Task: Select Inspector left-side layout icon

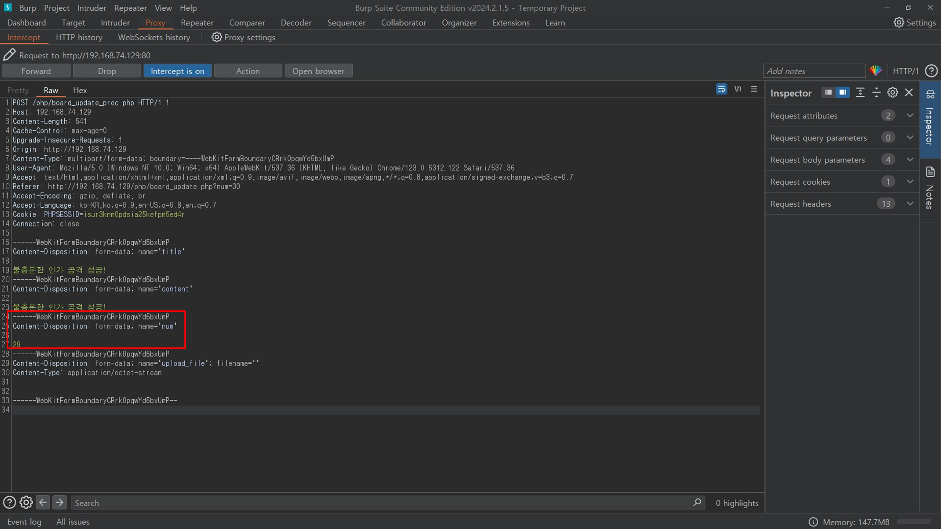Action: pos(828,93)
